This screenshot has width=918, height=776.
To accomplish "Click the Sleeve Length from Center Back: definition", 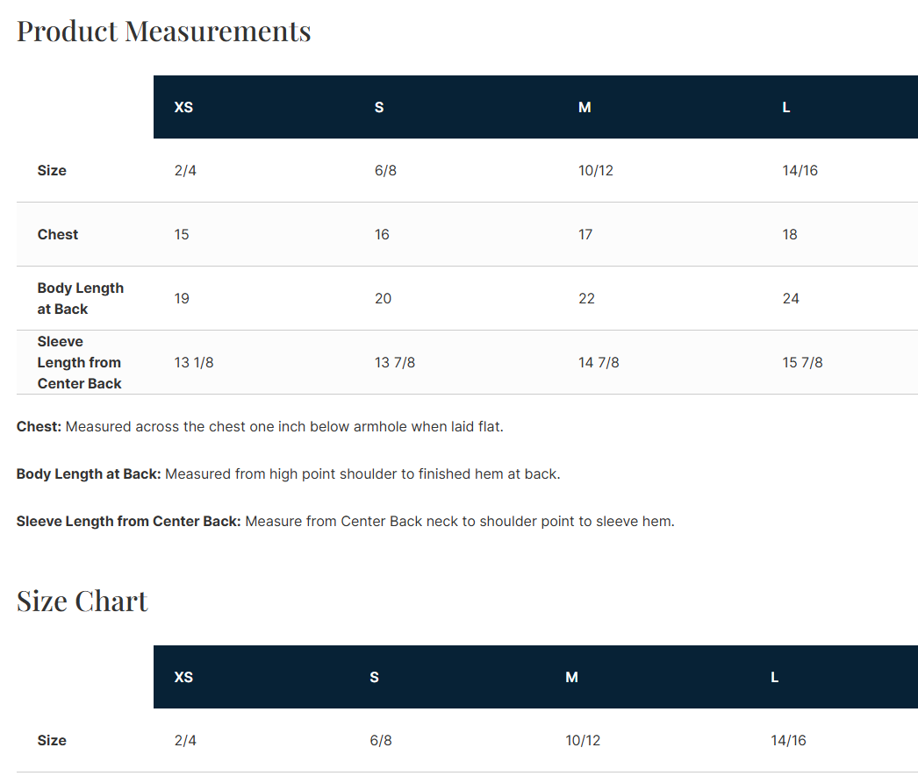I will [x=129, y=522].
